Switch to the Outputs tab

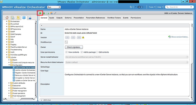click(x=59, y=18)
